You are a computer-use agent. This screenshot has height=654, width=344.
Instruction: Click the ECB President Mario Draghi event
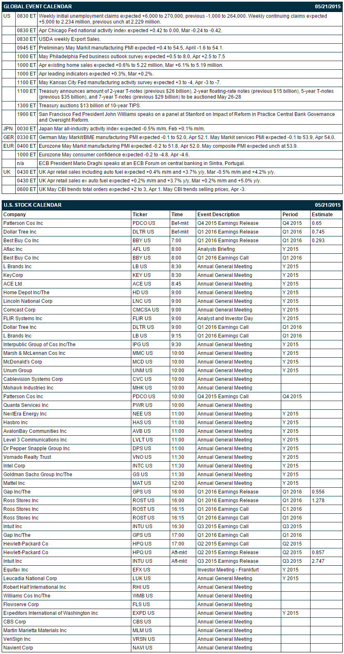[x=142, y=163]
